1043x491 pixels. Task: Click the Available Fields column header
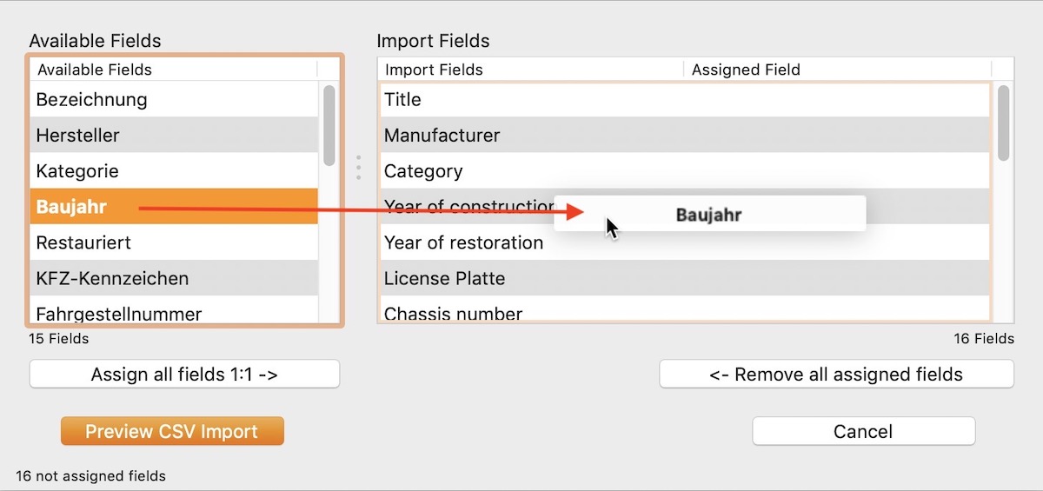pos(174,70)
